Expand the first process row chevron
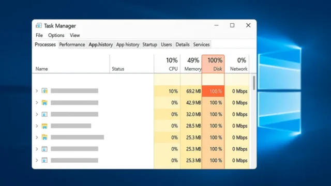 point(37,91)
